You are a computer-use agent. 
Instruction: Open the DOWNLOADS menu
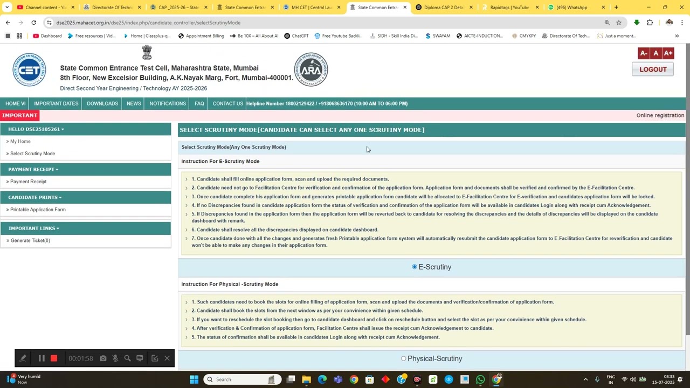tap(102, 103)
